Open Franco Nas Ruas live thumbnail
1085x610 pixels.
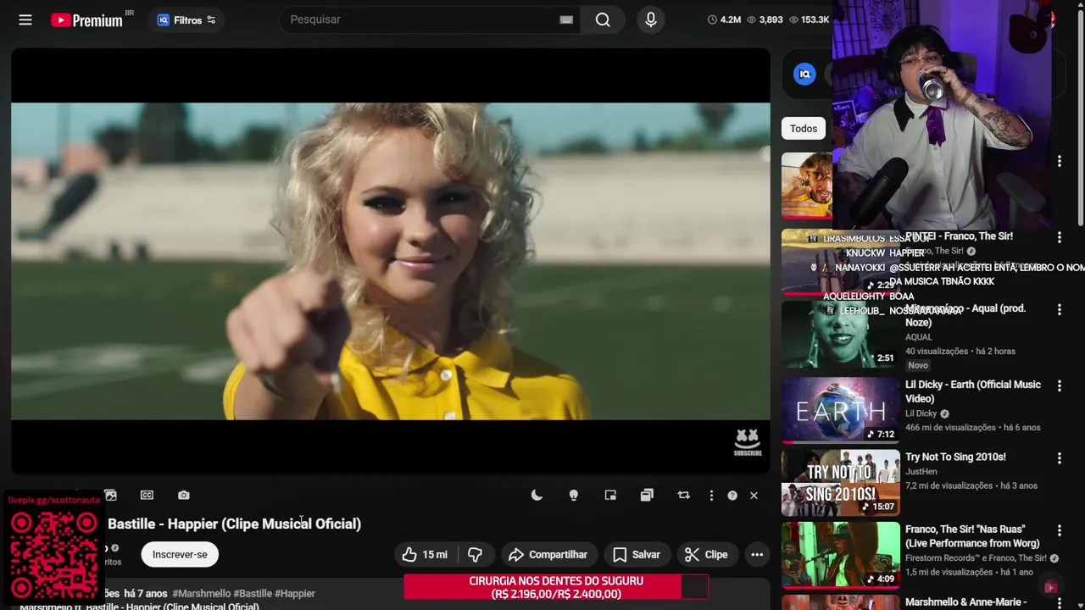840,555
